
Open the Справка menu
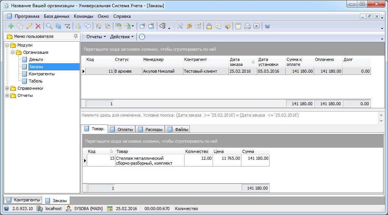pyautogui.click(x=122, y=16)
